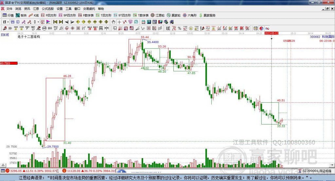
Task: Open the P四方形 tool
Action: (x=49, y=15)
